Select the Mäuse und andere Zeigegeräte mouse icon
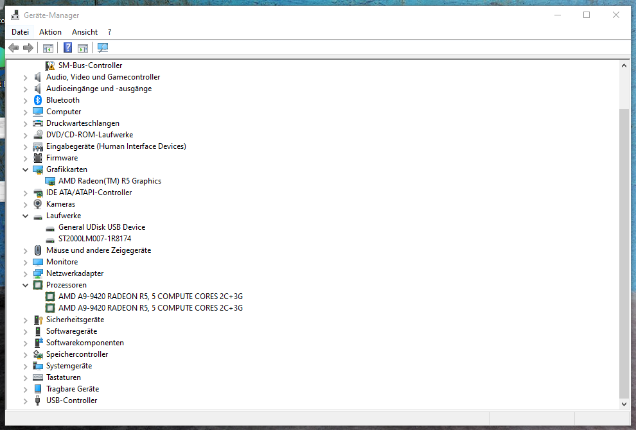Image resolution: width=636 pixels, height=430 pixels. (38, 250)
